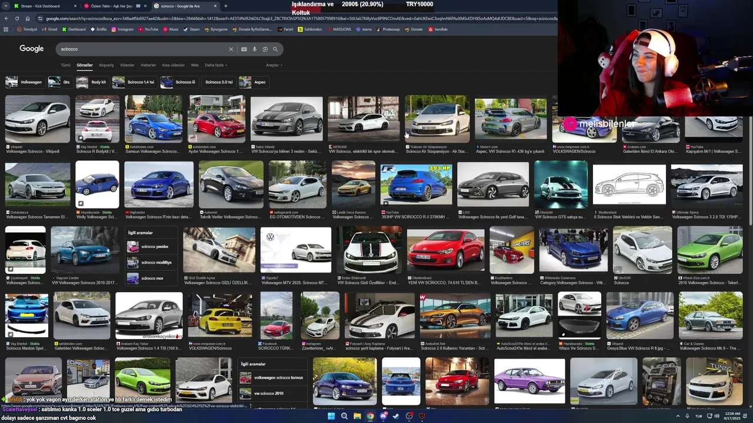The height and width of the screenshot is (423, 753).
Task: Go back in the browser
Action: pyautogui.click(x=6, y=18)
